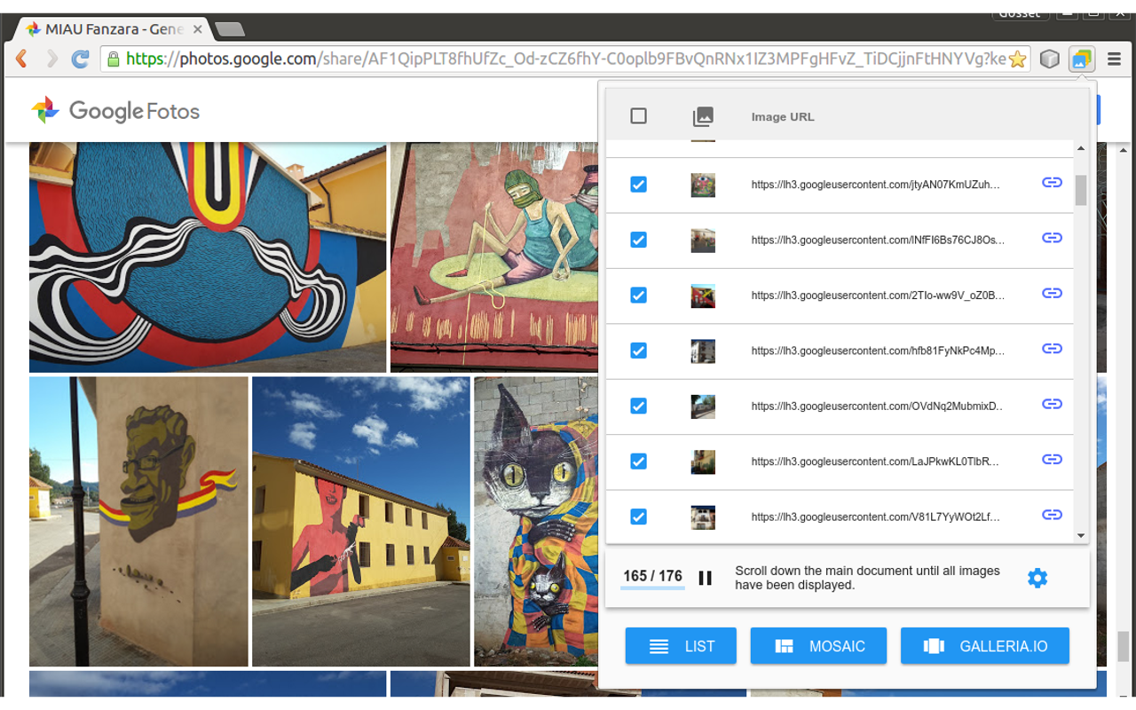Pause the image scanning
The height and width of the screenshot is (710, 1136).
coord(706,578)
